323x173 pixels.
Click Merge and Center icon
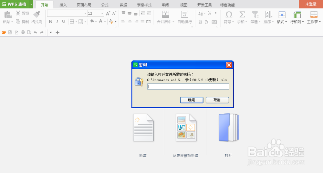(165, 14)
